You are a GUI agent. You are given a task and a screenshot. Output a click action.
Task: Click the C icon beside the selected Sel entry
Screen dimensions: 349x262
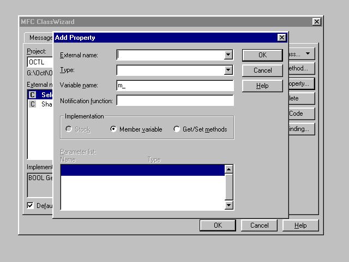(32, 95)
